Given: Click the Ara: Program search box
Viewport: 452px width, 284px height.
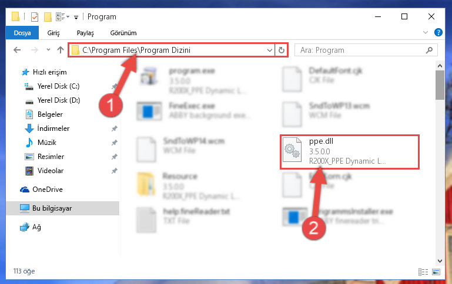Looking at the screenshot, I should 366,50.
